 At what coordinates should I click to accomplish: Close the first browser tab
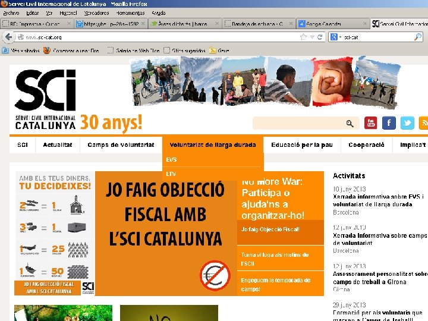tap(69, 24)
